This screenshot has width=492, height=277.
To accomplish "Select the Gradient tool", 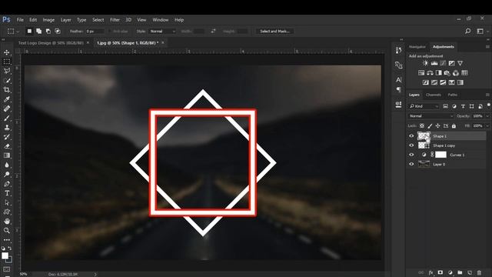I will coord(7,155).
